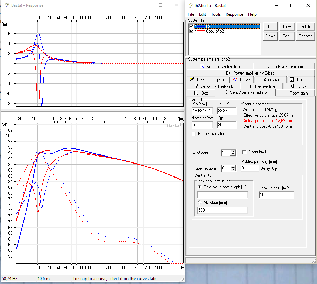Enable the Passive radiator checkbox
This screenshot has width=317, height=284.
(194, 134)
